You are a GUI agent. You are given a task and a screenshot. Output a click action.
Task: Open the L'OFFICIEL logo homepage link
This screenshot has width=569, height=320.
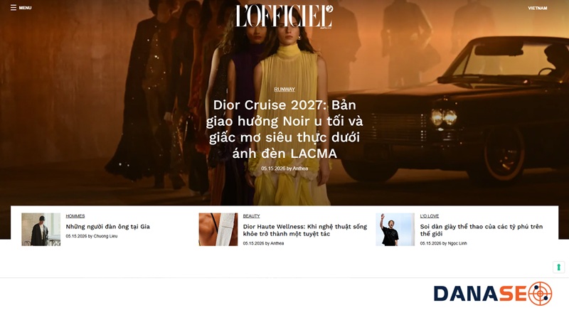[284, 16]
